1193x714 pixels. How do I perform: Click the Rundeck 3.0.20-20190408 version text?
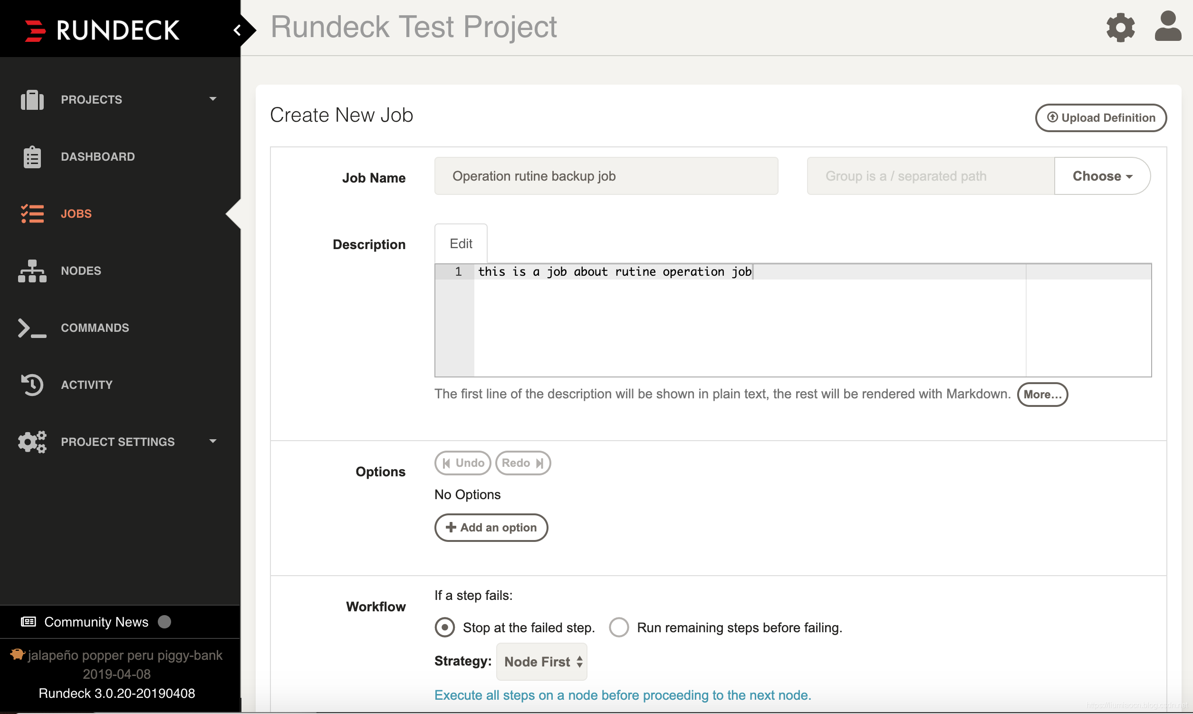pos(117,693)
